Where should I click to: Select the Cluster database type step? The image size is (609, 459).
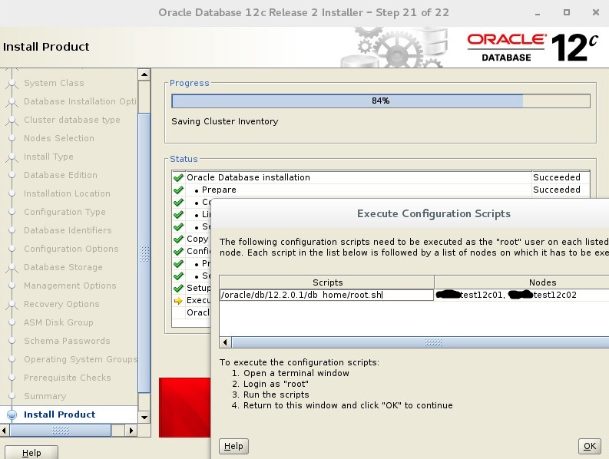(x=72, y=120)
